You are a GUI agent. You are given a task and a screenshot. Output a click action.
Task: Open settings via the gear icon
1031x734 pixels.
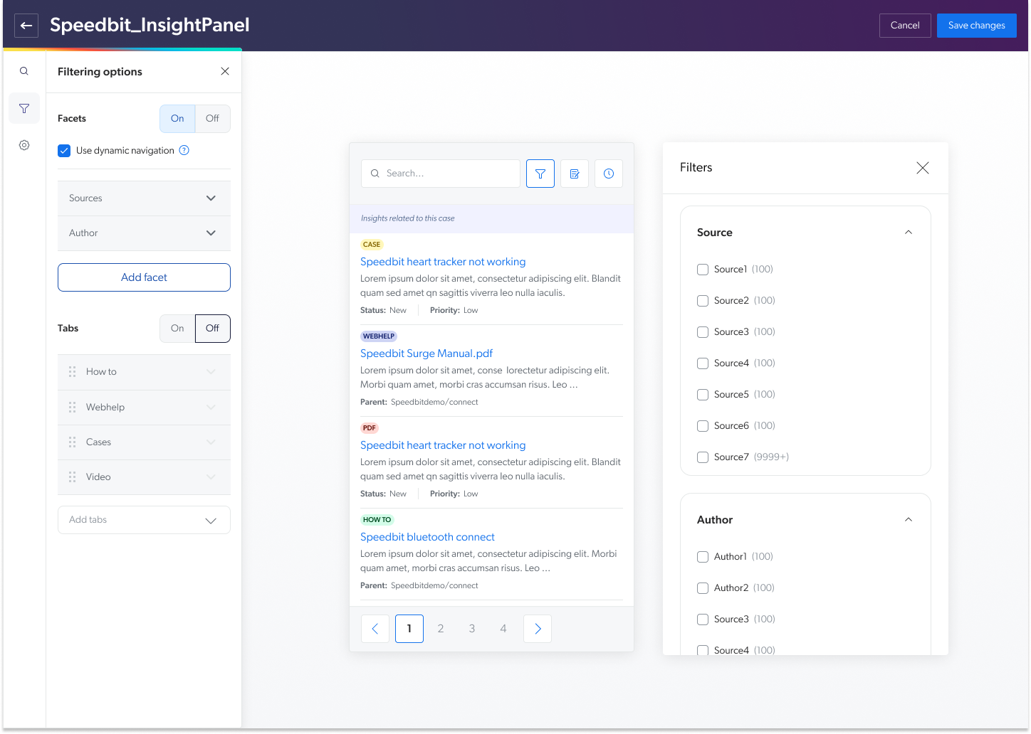pos(24,145)
